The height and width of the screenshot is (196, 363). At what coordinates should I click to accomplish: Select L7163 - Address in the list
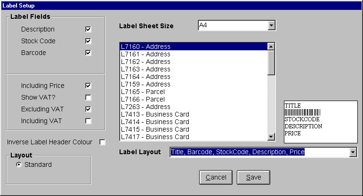(194, 70)
